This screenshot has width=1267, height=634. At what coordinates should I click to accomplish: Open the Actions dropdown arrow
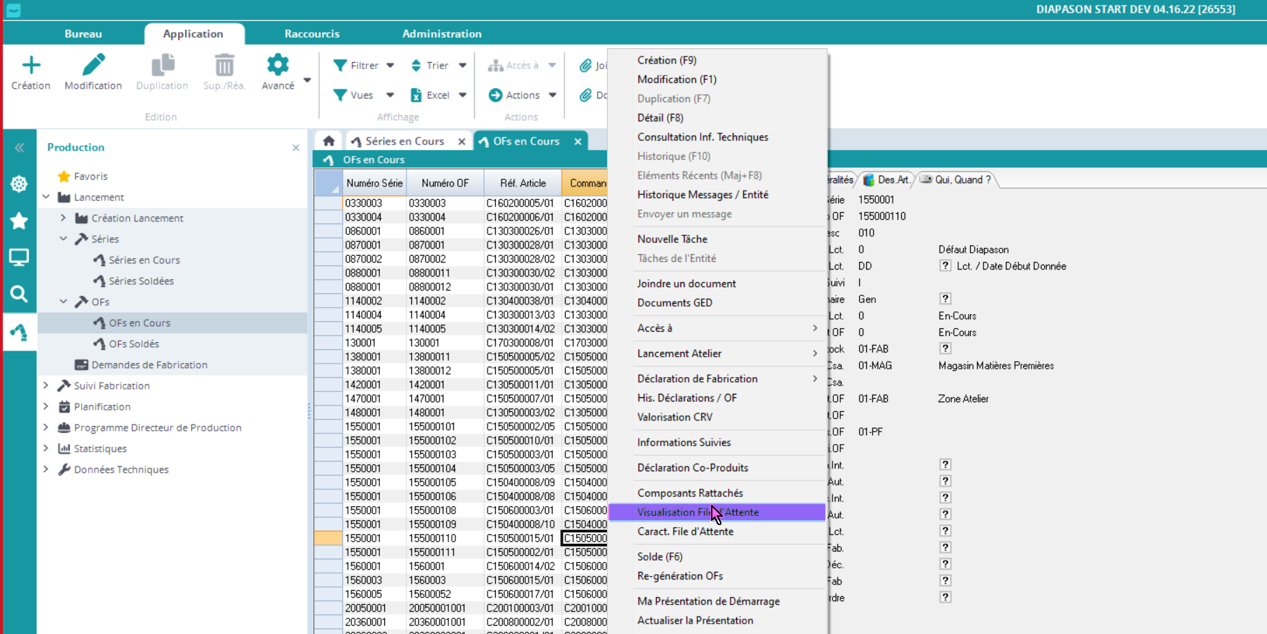coord(552,95)
